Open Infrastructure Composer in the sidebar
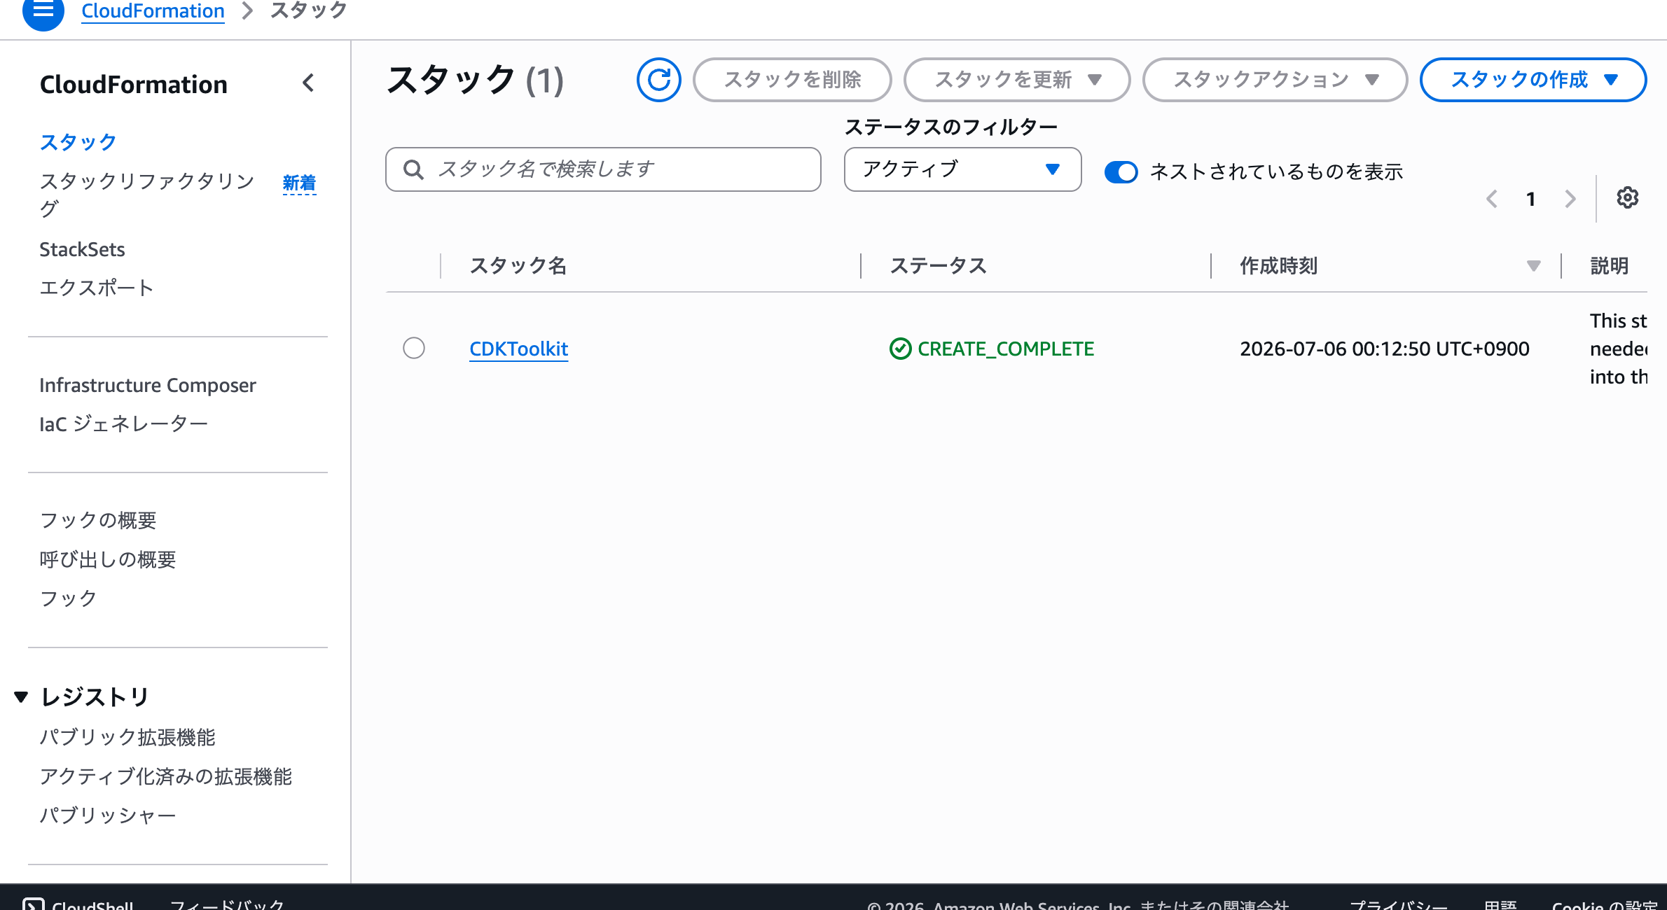1667x910 pixels. 148,386
